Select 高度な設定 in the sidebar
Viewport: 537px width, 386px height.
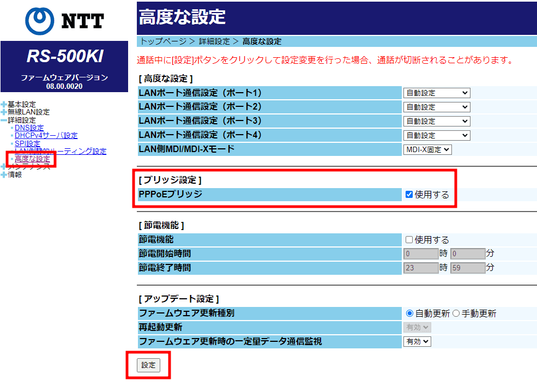[32, 159]
